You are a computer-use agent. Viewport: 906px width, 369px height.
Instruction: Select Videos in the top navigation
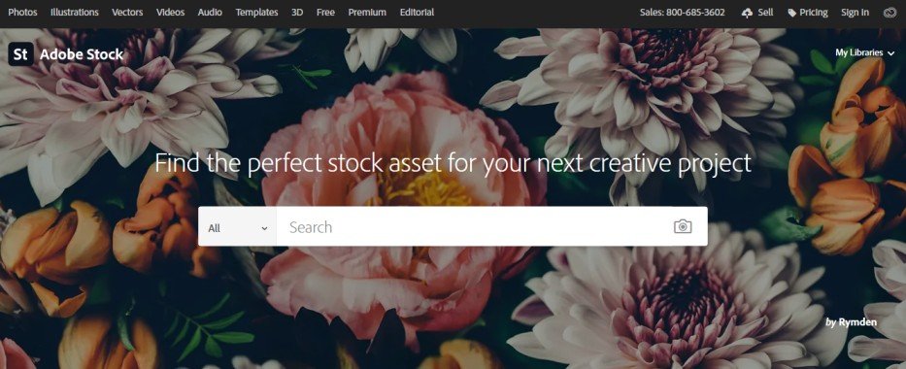point(171,12)
